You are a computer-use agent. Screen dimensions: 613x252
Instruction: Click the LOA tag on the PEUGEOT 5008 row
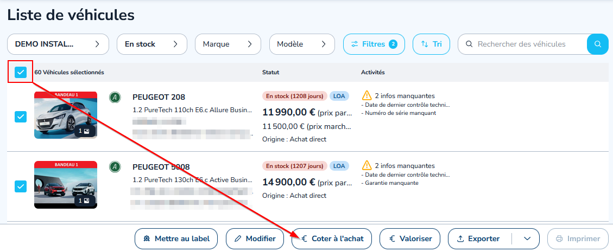pyautogui.click(x=339, y=166)
